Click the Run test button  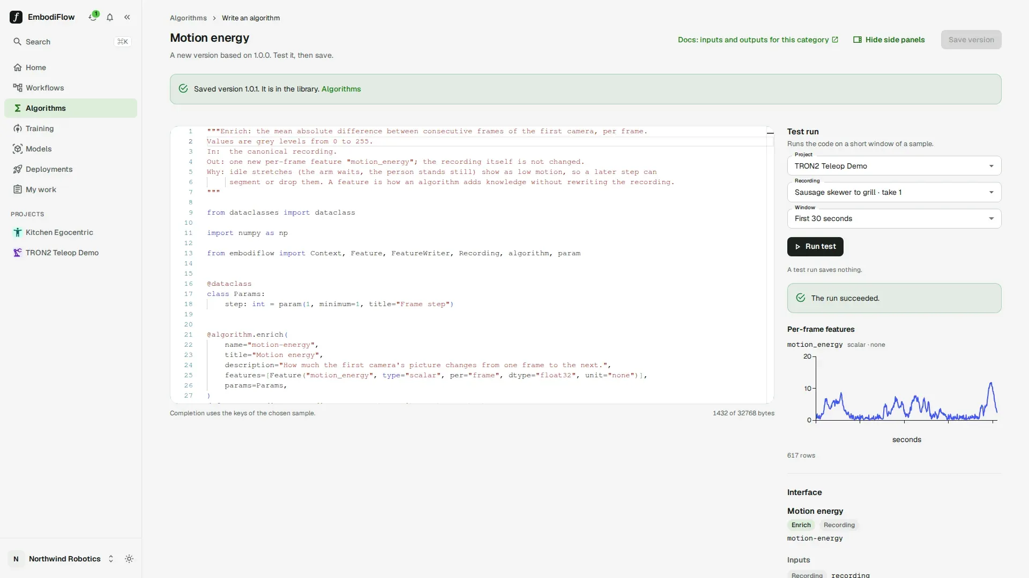[815, 247]
